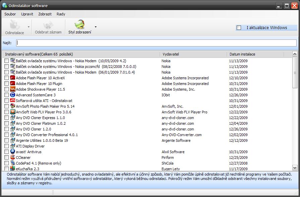This screenshot has height=197, width=300.
Task: Click the scroll down arrow of the list
Action: point(295,168)
